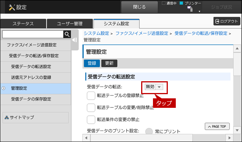
Task: Check 転送テーブルの変更/削除禁止
Action: [91, 108]
